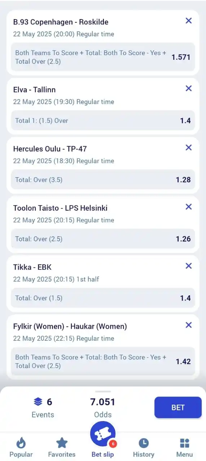
Task: Open the Hercules Oulu - TP-47 match title
Action: click(x=50, y=149)
